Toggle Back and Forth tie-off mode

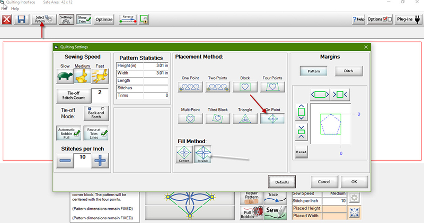pos(96,113)
